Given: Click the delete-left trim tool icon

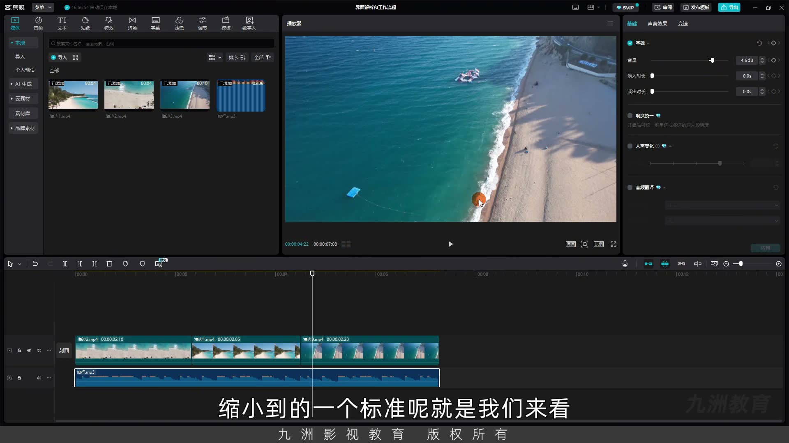Looking at the screenshot, I should [80, 264].
